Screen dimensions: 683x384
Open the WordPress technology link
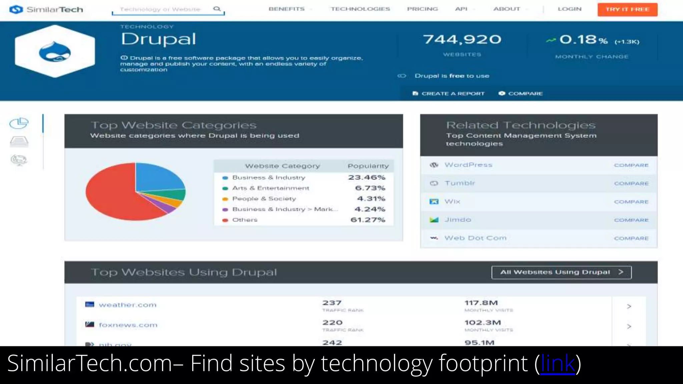click(x=468, y=165)
